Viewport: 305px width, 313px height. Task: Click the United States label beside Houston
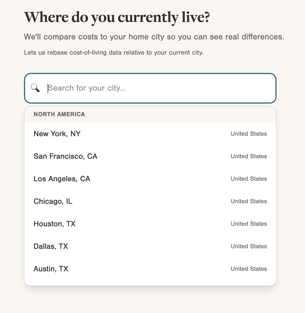tap(249, 224)
